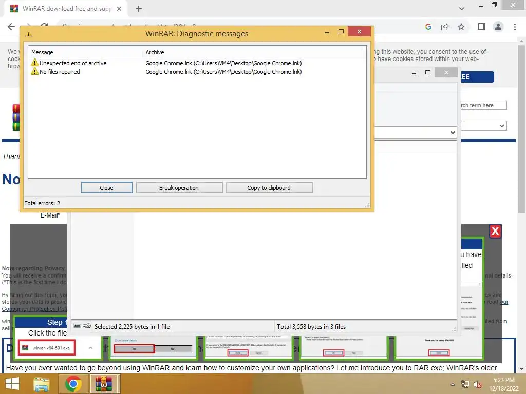Click the page scrollbar down arrow
The image size is (526, 394).
click(x=521, y=369)
